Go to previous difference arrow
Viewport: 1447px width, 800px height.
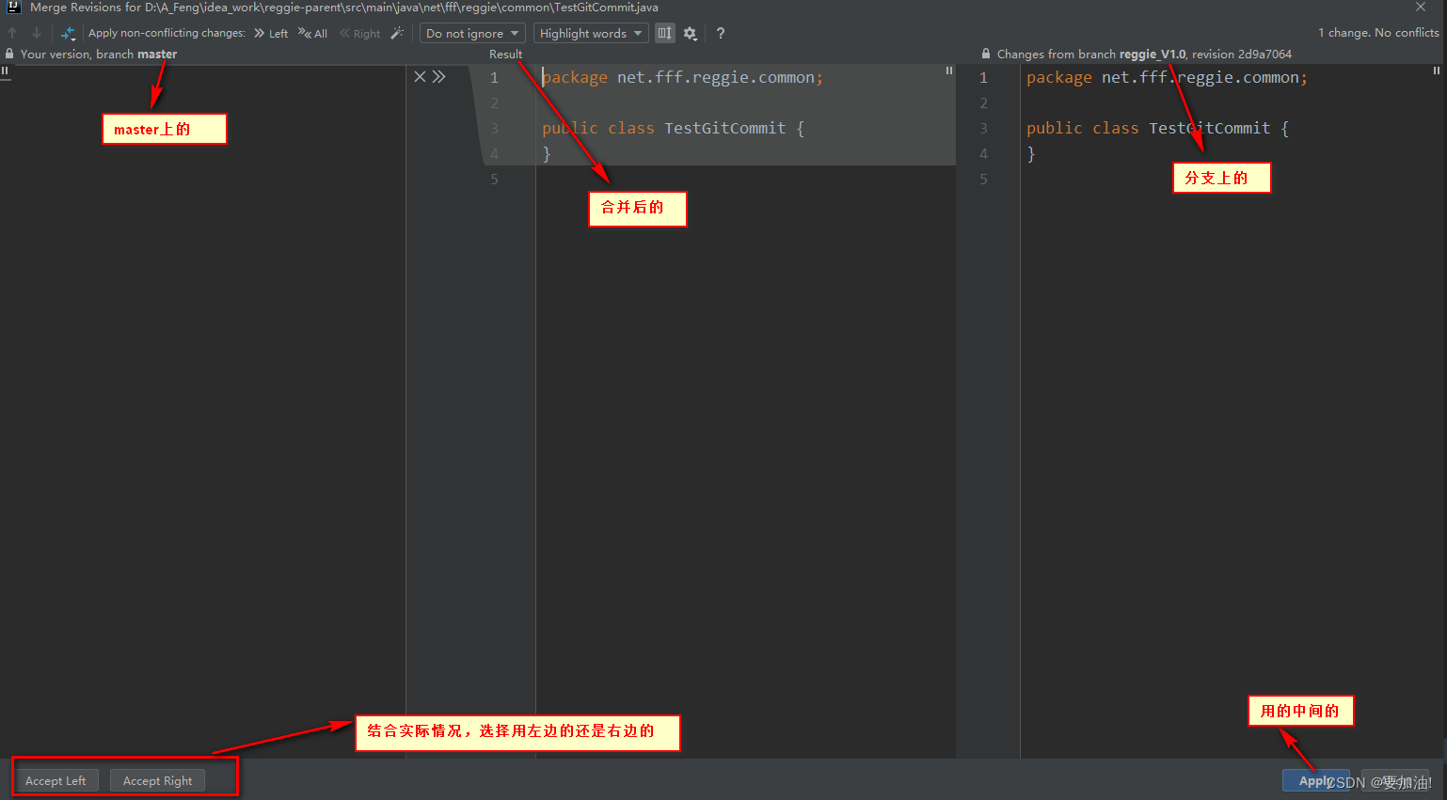pos(12,33)
